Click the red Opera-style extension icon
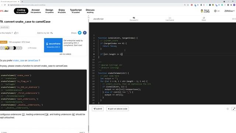This screenshot has width=236, height=133. point(192,5)
